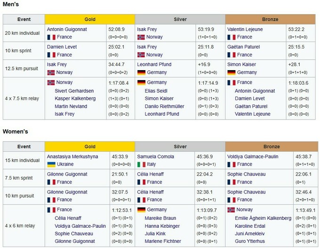320x248 pixels.
Task: Click Norway flag in men's relay gold cell
Action: (51, 82)
